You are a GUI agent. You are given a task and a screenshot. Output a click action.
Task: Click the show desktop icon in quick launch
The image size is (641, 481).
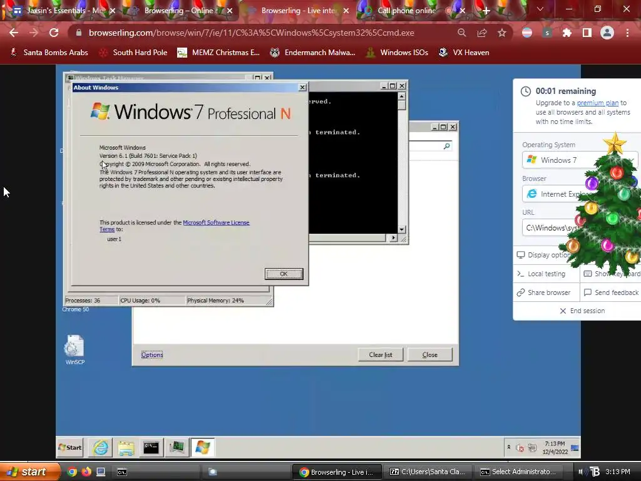[101, 472]
